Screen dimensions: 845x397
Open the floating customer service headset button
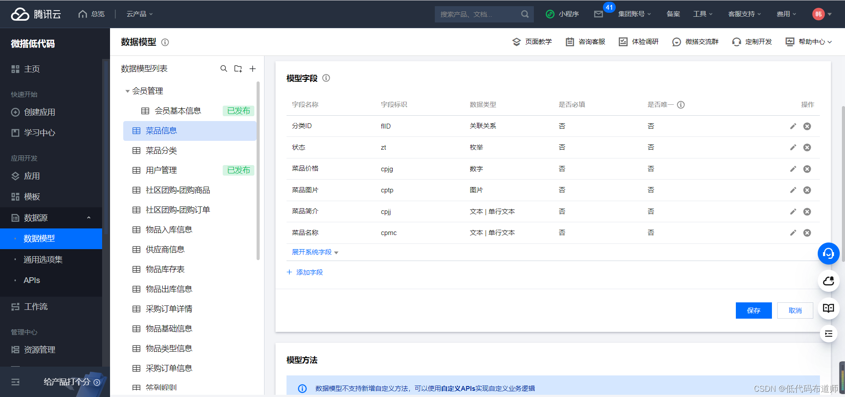click(829, 254)
